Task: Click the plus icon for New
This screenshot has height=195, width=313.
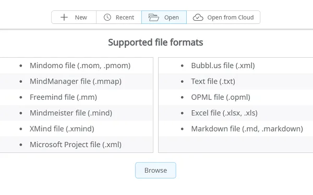Action: coord(64,17)
